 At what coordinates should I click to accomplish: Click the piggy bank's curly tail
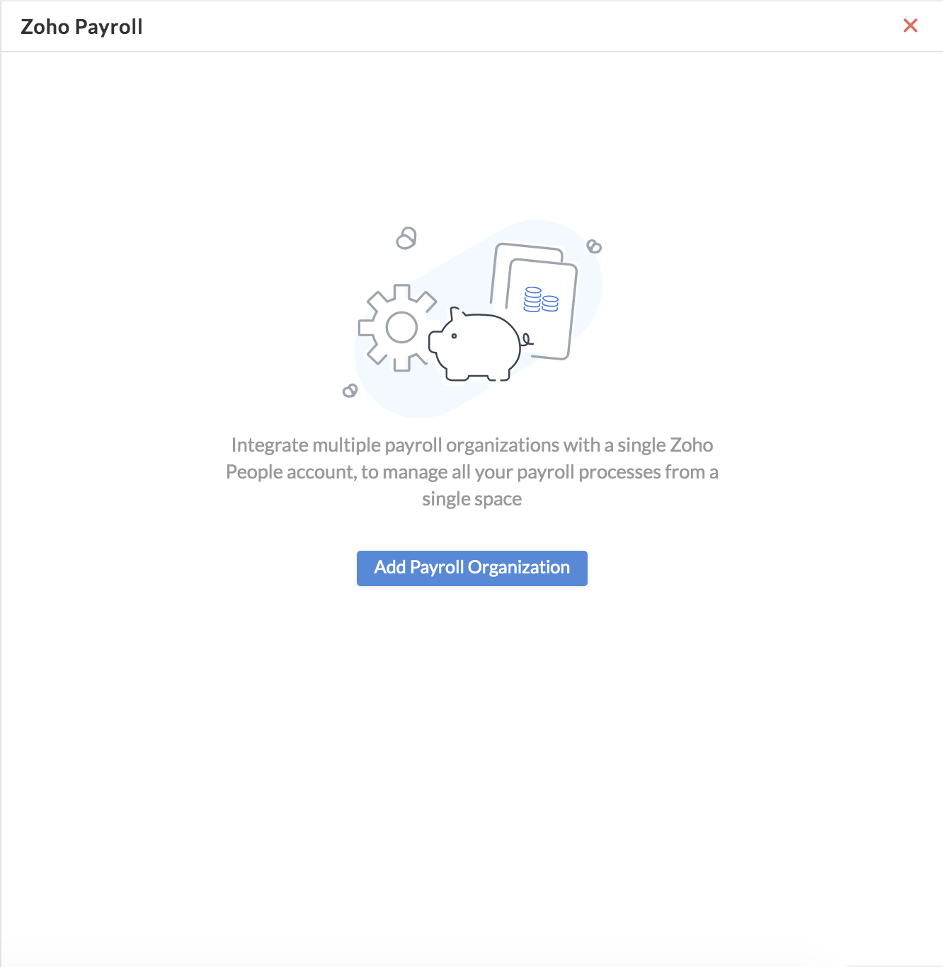pos(527,340)
